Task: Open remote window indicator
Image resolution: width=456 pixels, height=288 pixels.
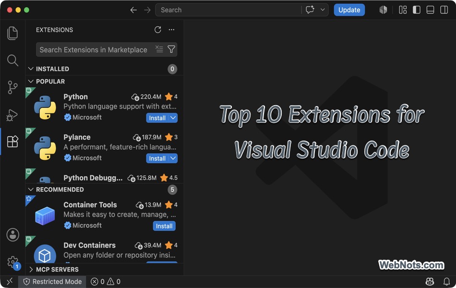Action: click(x=9, y=281)
